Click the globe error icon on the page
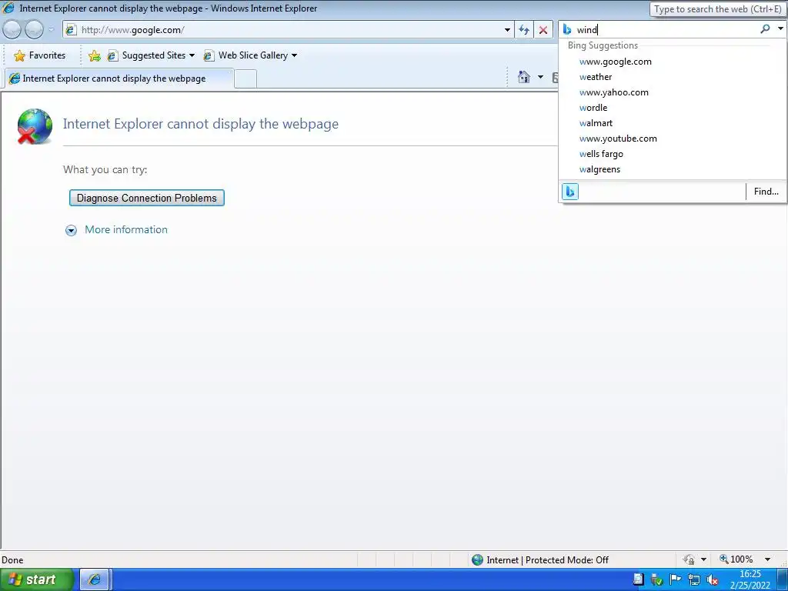Image resolution: width=788 pixels, height=591 pixels. click(x=35, y=126)
